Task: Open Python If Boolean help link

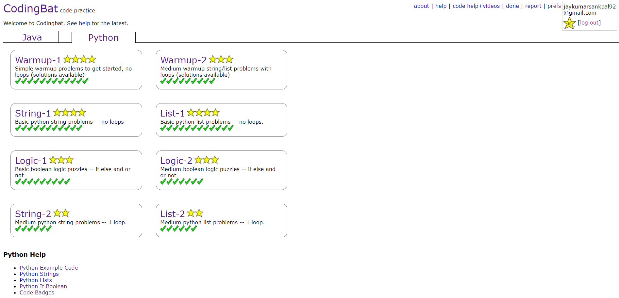Action: (x=43, y=286)
